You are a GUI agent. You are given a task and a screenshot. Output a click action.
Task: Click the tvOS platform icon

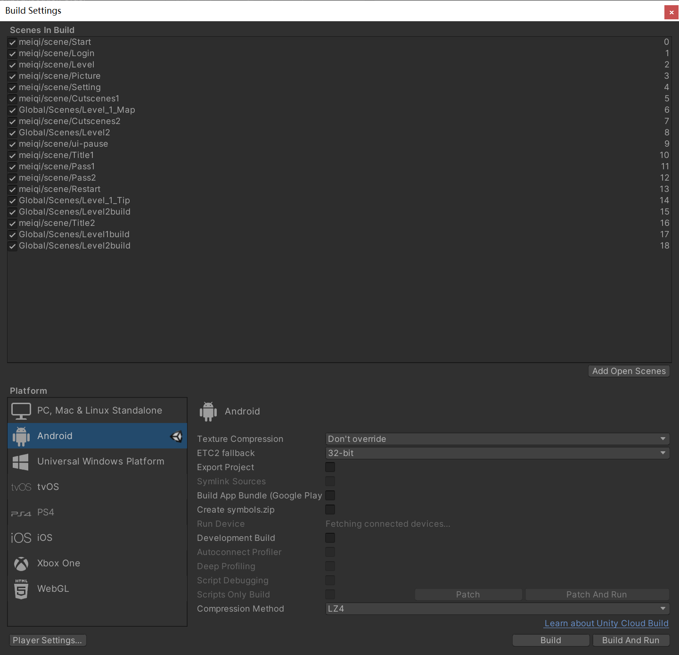tap(21, 487)
